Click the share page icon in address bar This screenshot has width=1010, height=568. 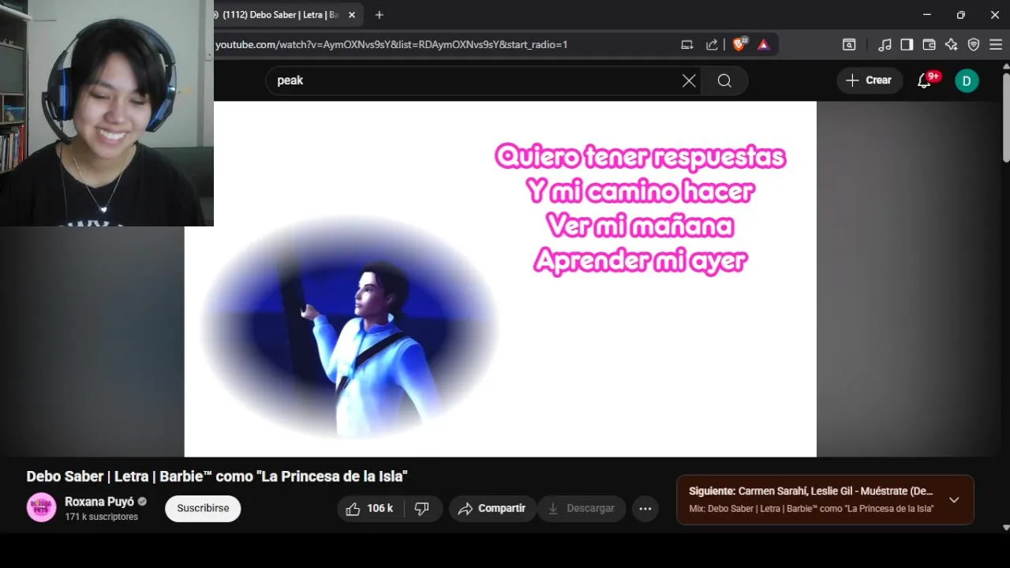pyautogui.click(x=712, y=44)
